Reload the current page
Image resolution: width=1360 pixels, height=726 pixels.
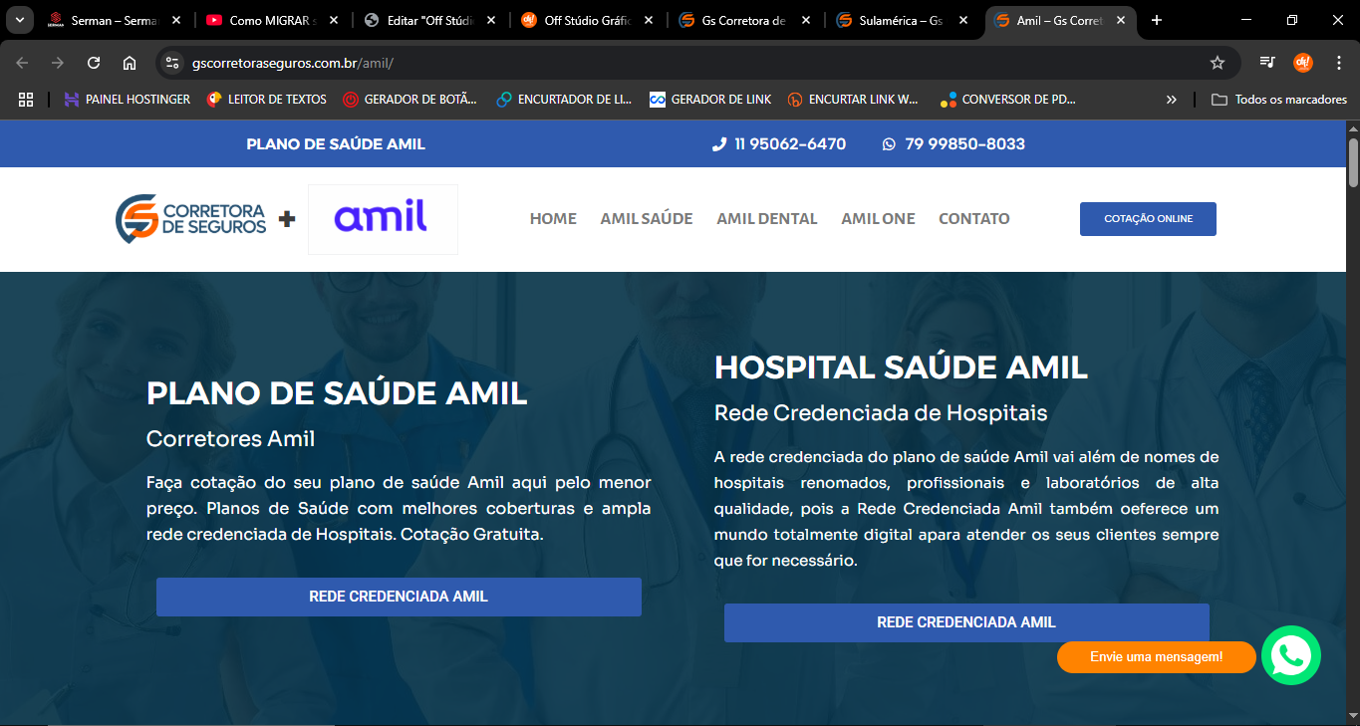coord(93,62)
